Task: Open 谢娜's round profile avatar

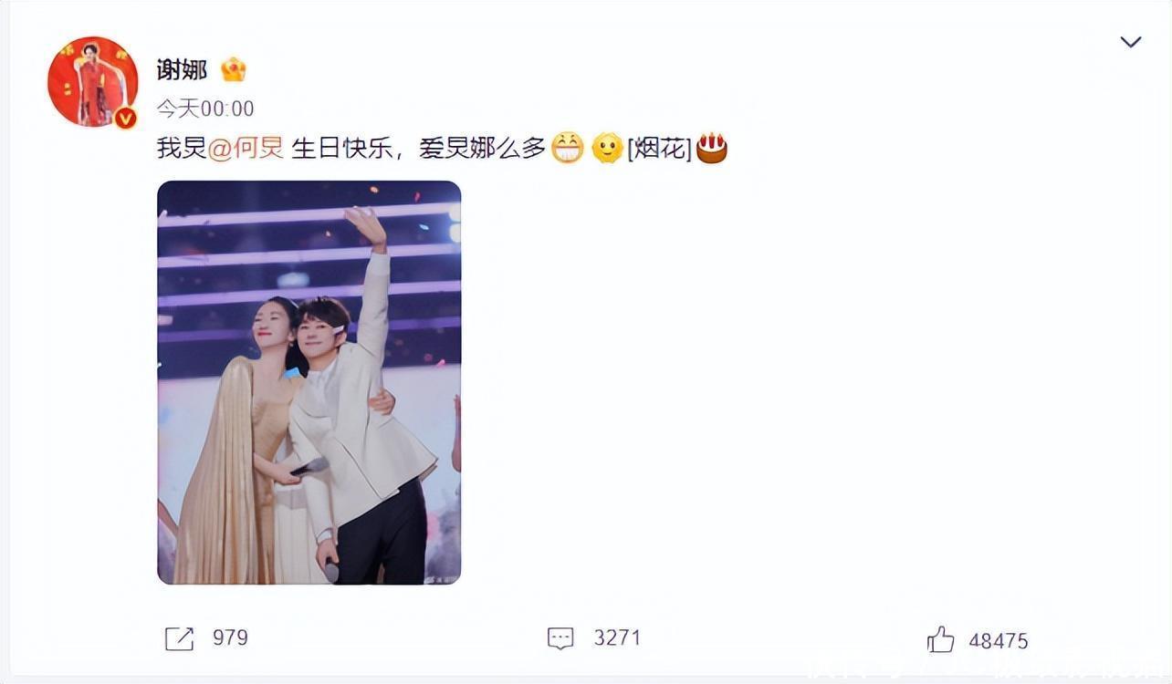Action: click(x=92, y=81)
